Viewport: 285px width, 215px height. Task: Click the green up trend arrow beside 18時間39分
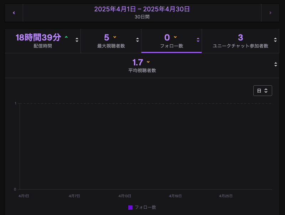click(66, 37)
